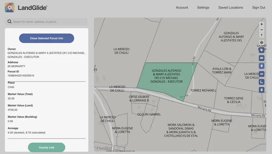The image size is (272, 154).
Task: Reset map bearing with compass button
Action: pyautogui.click(x=262, y=35)
